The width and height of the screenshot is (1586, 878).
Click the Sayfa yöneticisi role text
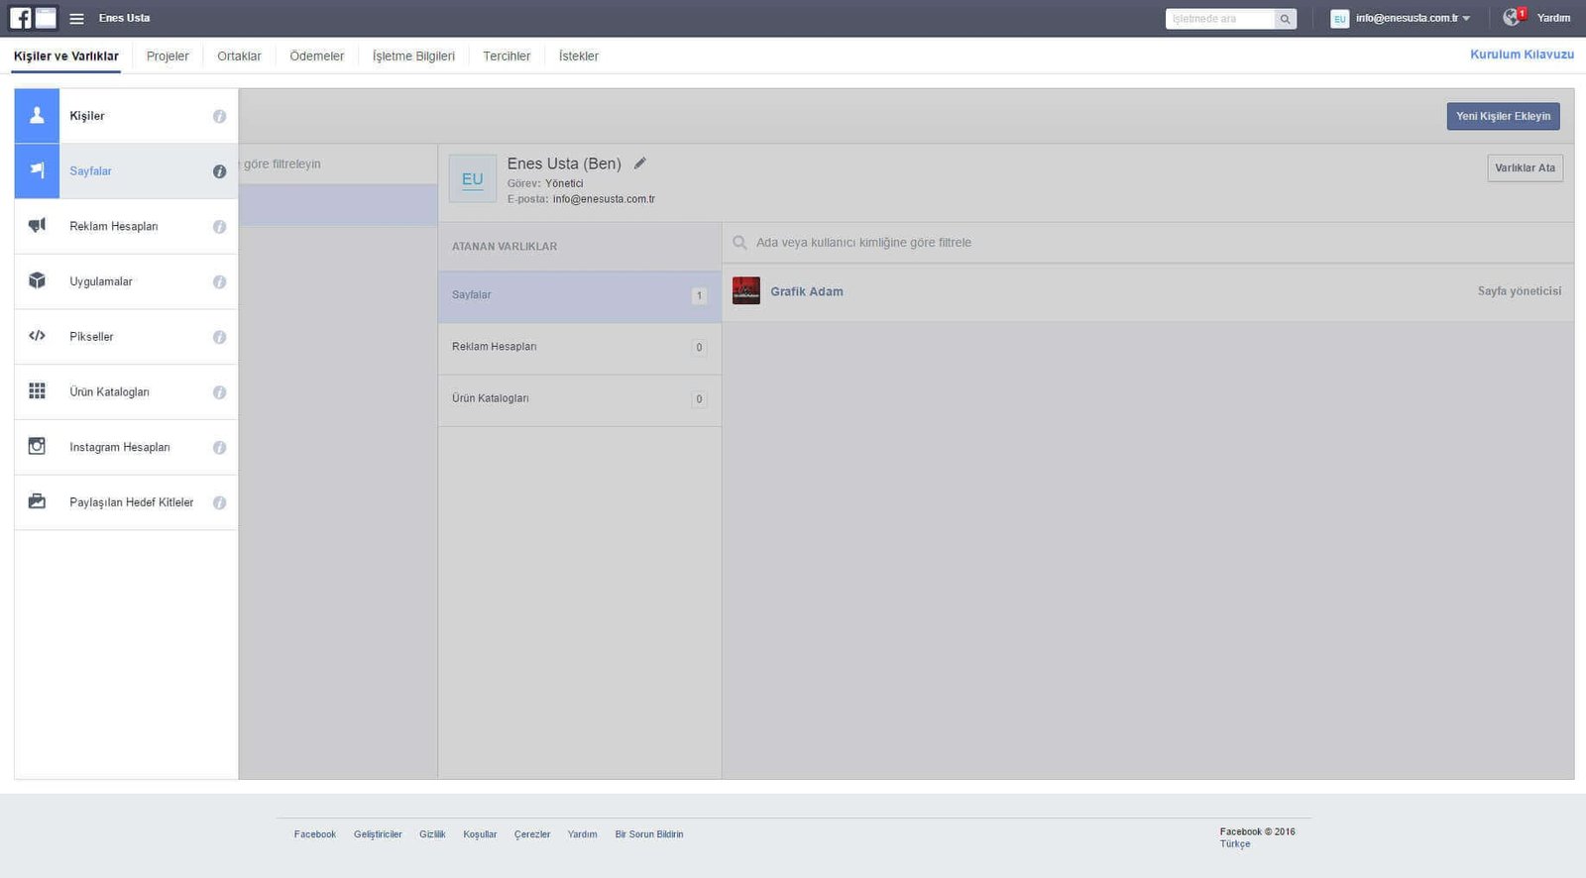tap(1519, 291)
